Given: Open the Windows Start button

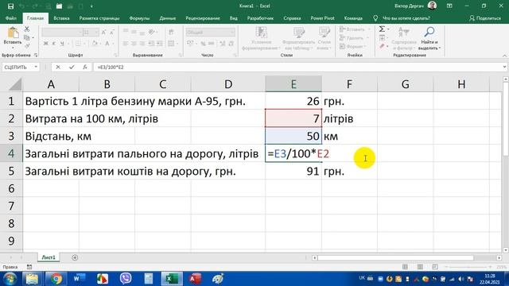Looking at the screenshot, I should point(10,279).
